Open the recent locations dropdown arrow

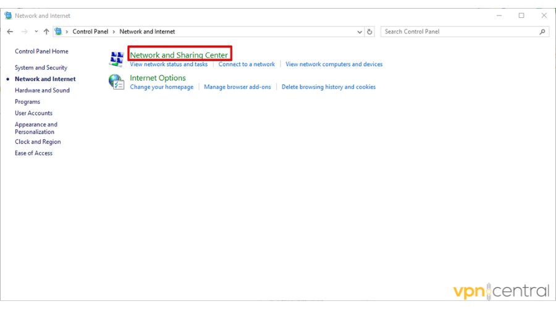click(x=36, y=32)
